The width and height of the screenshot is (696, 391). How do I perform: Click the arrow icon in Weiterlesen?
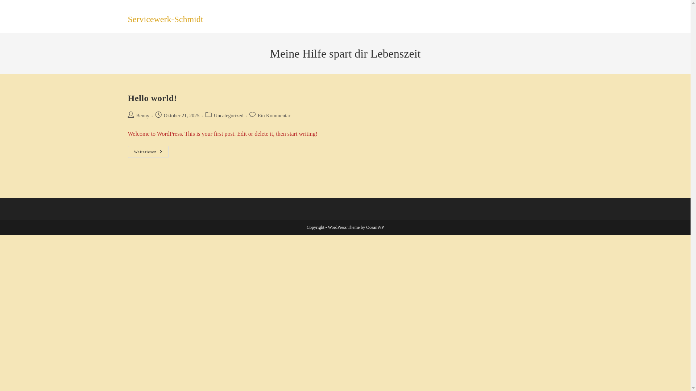coord(161,152)
